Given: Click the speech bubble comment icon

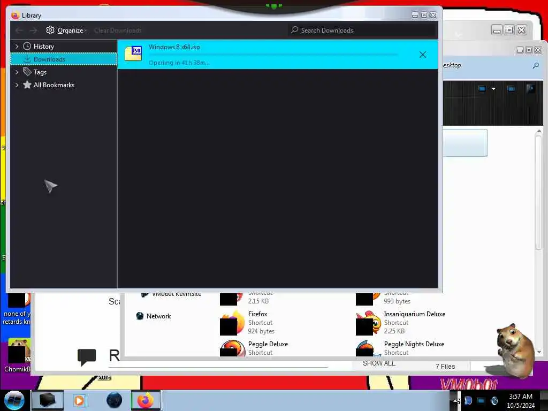Looking at the screenshot, I should (86, 357).
